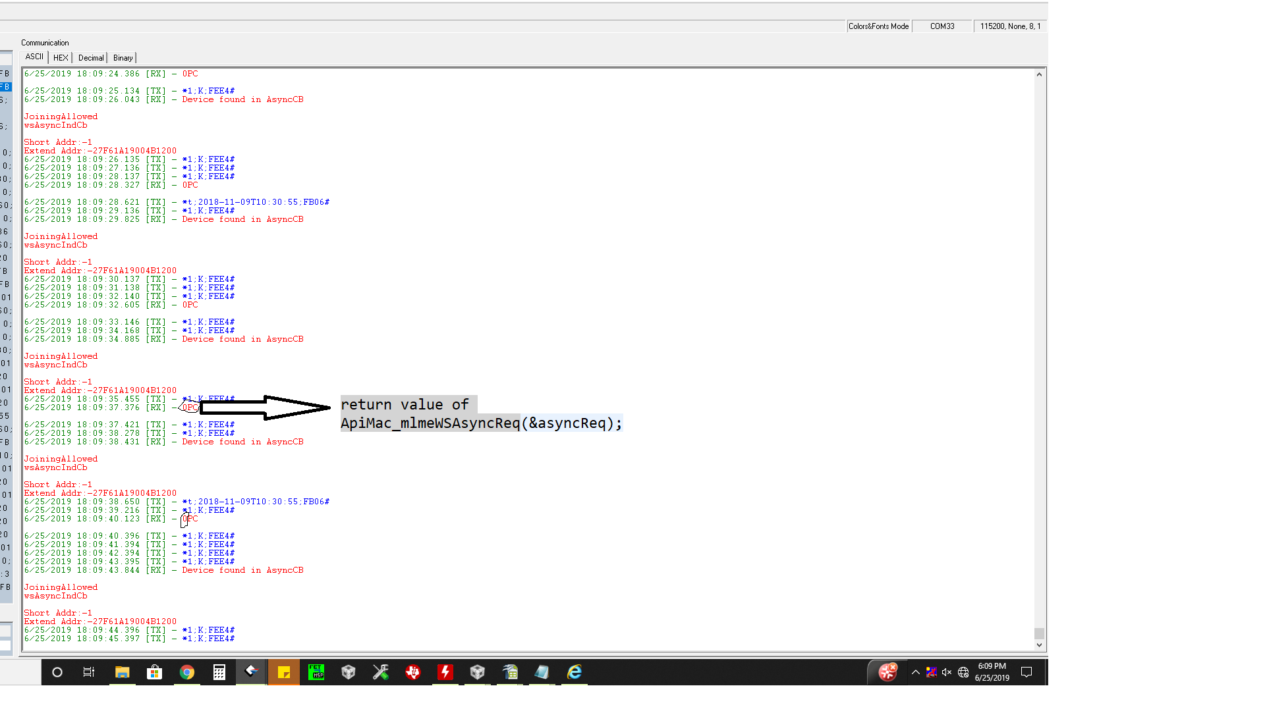Image resolution: width=1265 pixels, height=711 pixels.
Task: Launch Google Chrome from the taskbar
Action: click(x=187, y=672)
